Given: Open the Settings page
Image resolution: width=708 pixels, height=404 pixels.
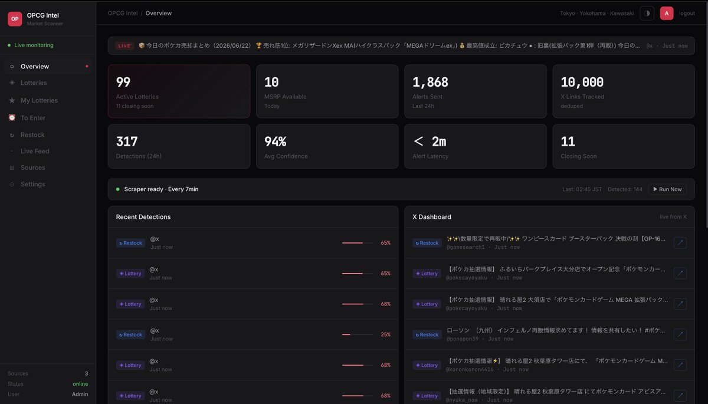Looking at the screenshot, I should (48, 184).
